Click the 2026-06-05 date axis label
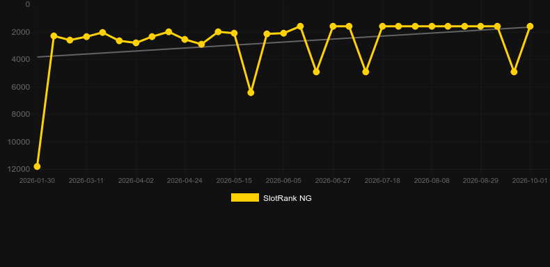Screen dimensions: 550x267 283,181
